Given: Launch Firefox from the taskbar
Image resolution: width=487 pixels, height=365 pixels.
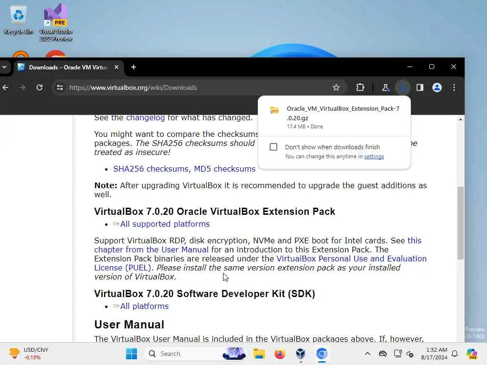Looking at the screenshot, I should tap(280, 354).
